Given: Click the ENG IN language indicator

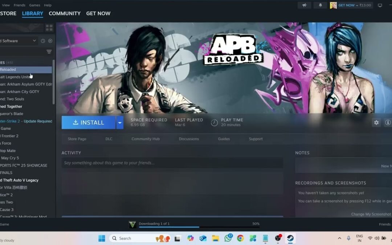Looking at the screenshot, I should point(359,238).
